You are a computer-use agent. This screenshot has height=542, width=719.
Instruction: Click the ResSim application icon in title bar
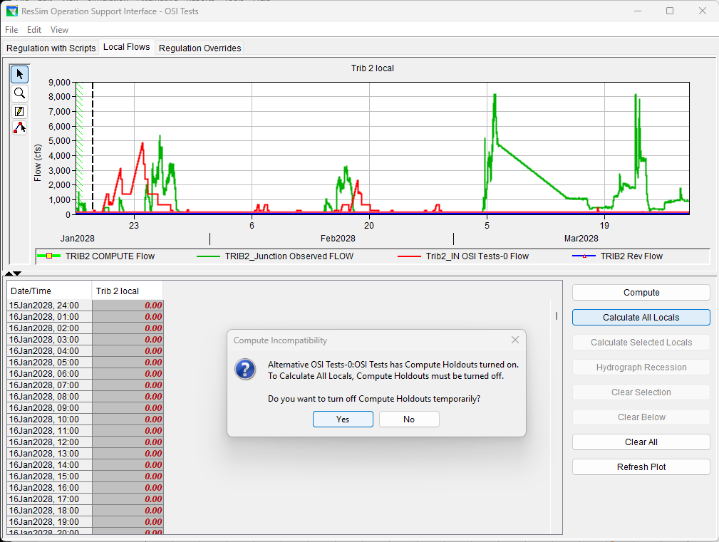tap(11, 11)
